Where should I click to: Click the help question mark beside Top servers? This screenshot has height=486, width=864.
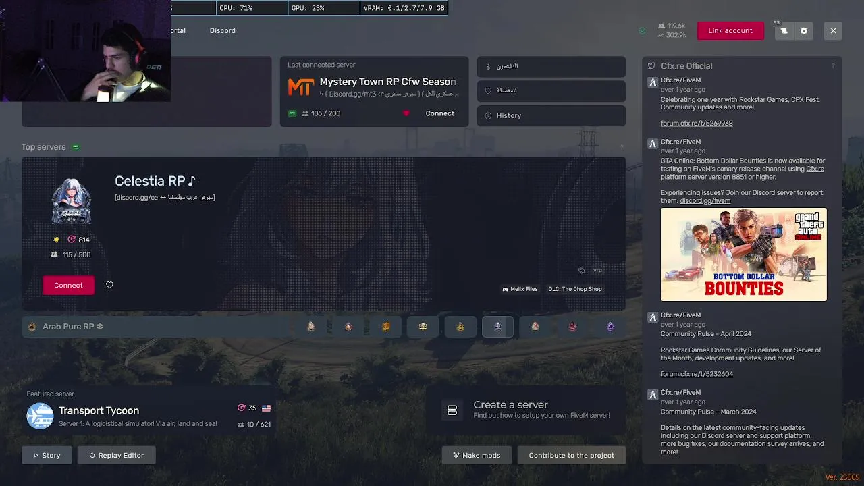622,147
